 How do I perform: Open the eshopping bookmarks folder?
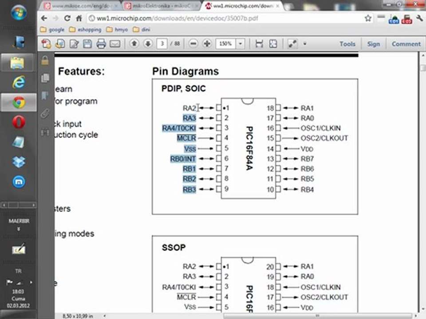tap(85, 30)
